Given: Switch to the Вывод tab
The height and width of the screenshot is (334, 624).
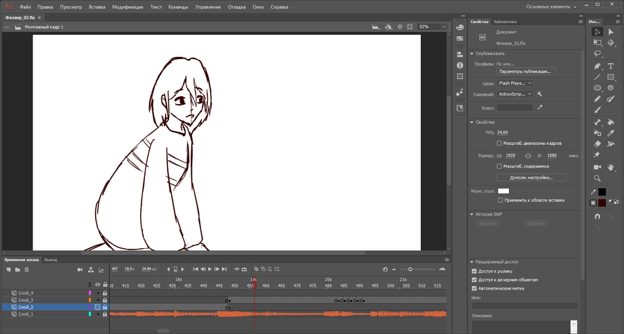Looking at the screenshot, I should (x=51, y=260).
